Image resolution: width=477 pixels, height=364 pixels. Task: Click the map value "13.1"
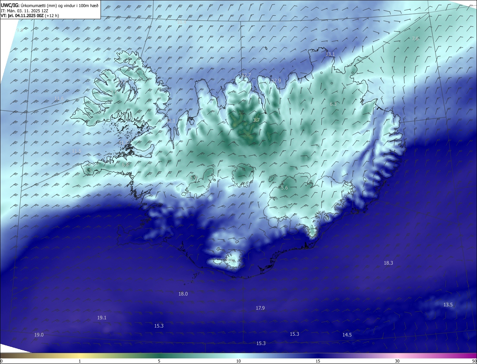[330, 54]
